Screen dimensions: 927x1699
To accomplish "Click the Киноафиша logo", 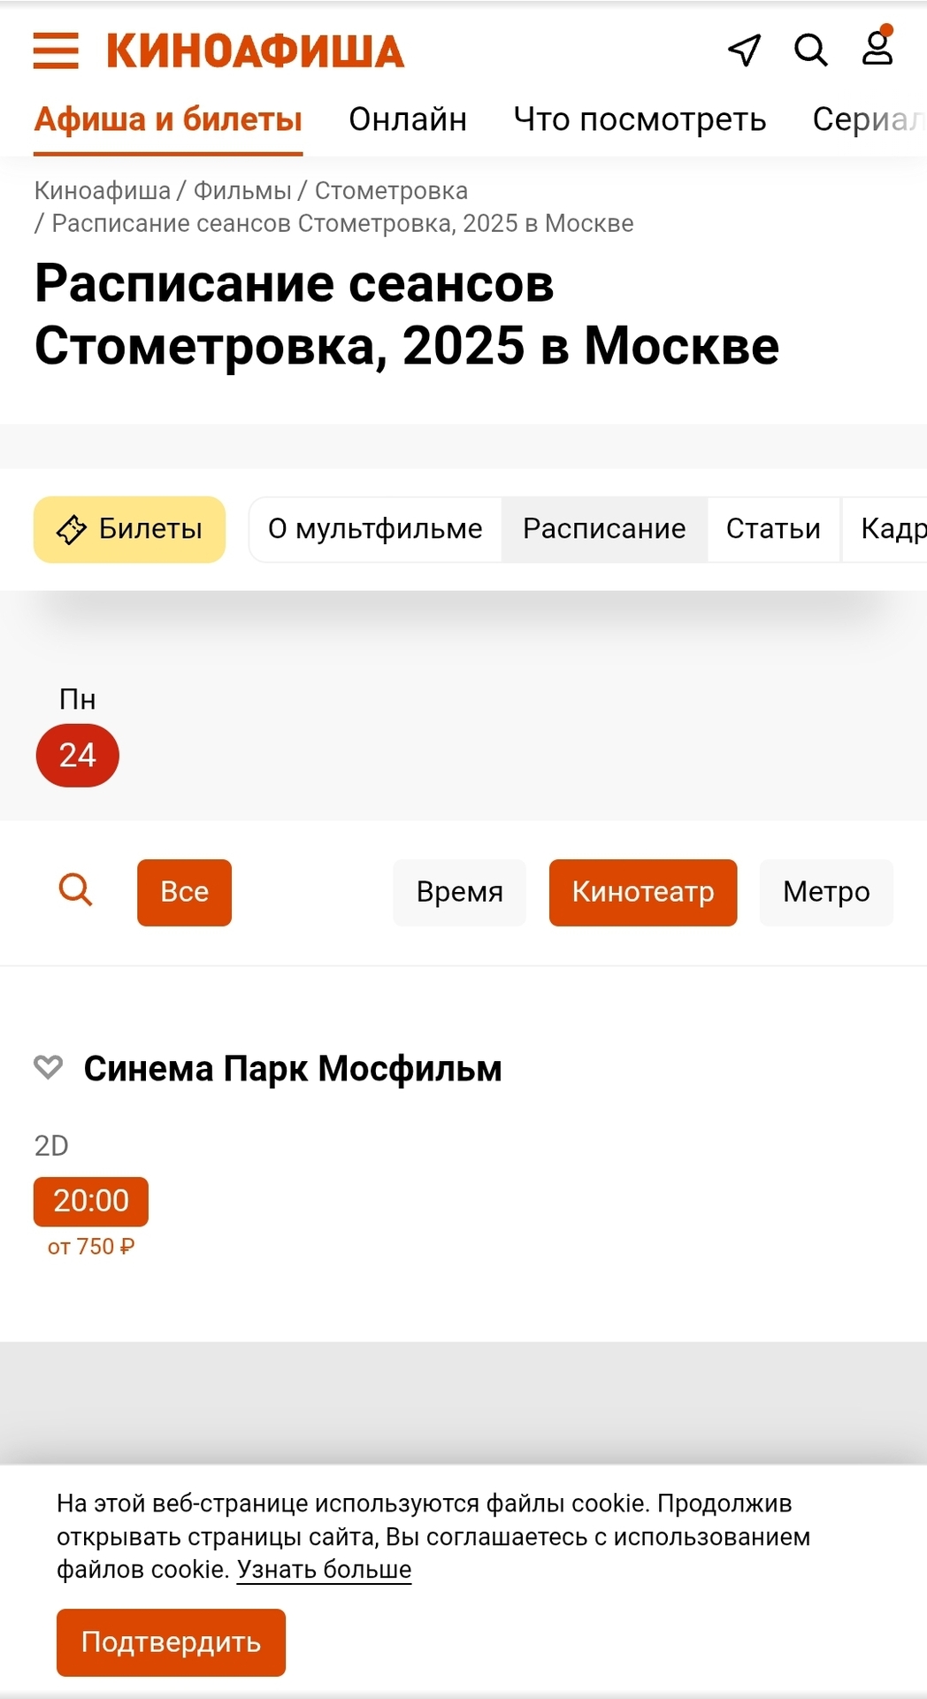I will click(x=255, y=50).
